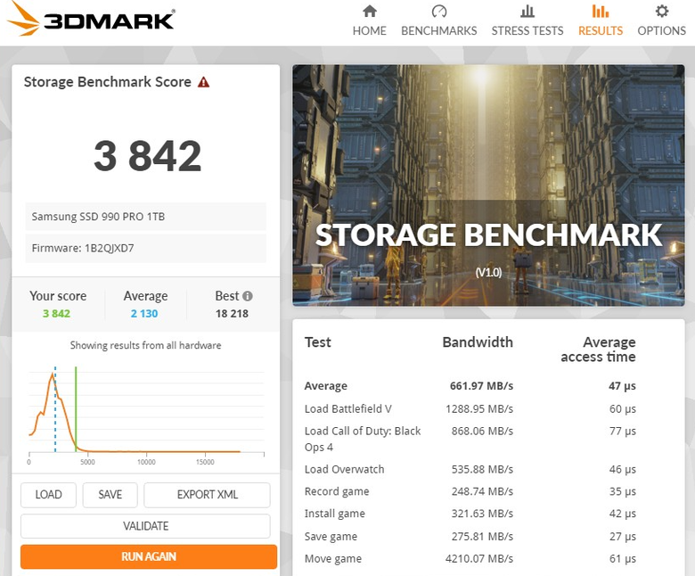The height and width of the screenshot is (576, 695).
Task: Click the 1288.95 MB/s bandwidth value
Action: [x=479, y=409]
